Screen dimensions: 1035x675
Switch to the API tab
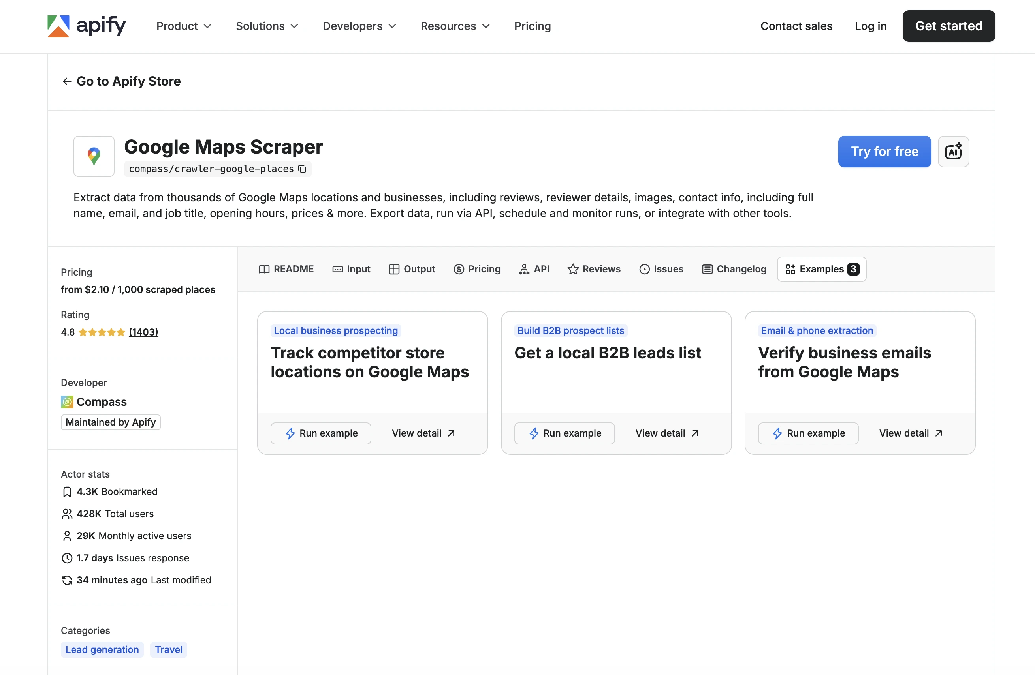(x=534, y=270)
